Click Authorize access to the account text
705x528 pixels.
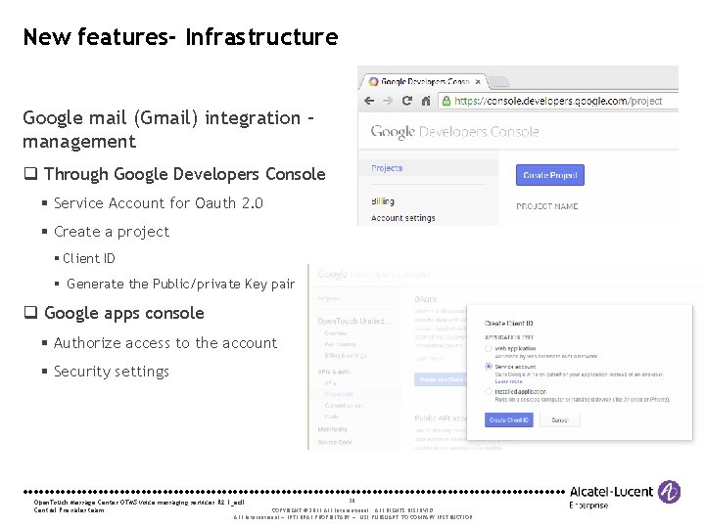pyautogui.click(x=165, y=343)
